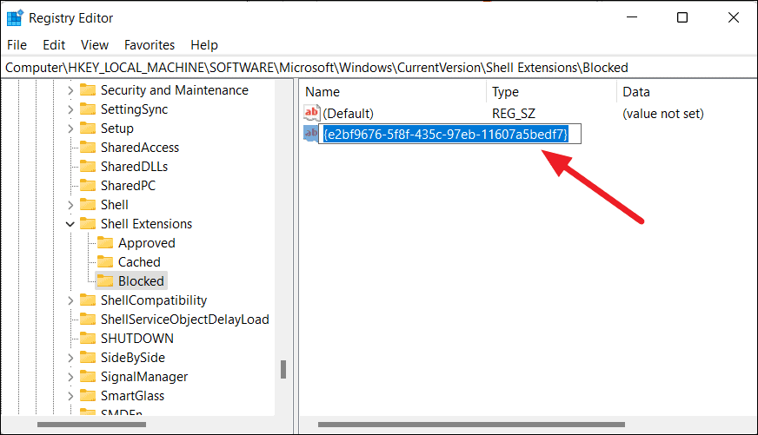Select the SharedAccess key label
This screenshot has width=758, height=435.
140,148
